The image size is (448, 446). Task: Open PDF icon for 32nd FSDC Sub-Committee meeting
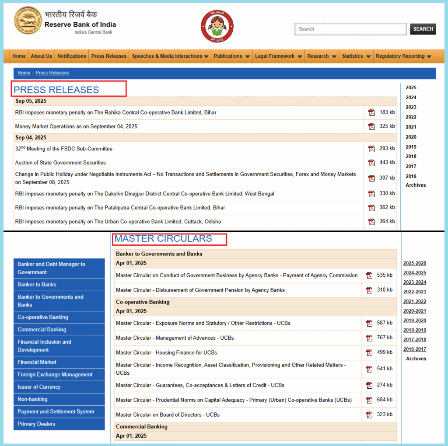371,149
